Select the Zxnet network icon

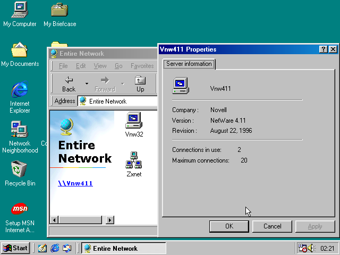tap(134, 164)
